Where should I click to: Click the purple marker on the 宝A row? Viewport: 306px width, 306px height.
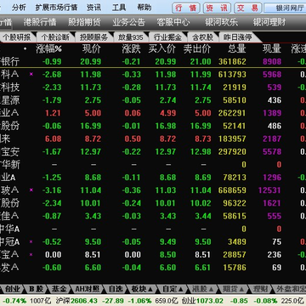[x=31, y=254]
